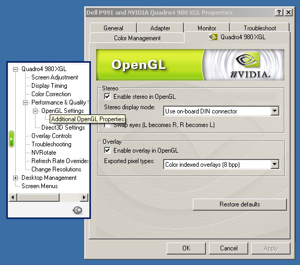Click the tree panel right scroll arrow
The width and height of the screenshot is (300, 265).
pos(84,197)
